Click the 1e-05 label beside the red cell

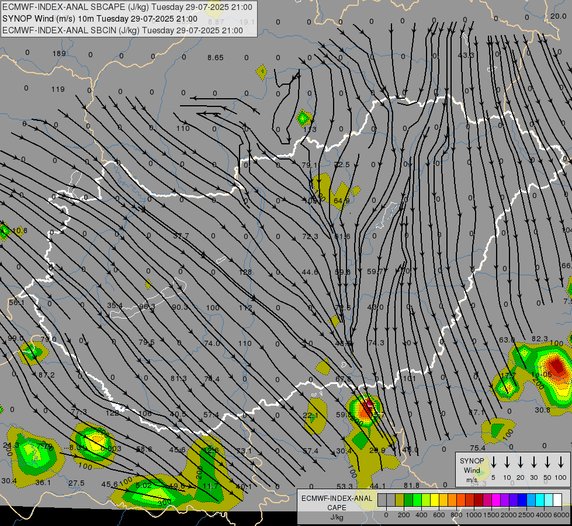[542, 375]
